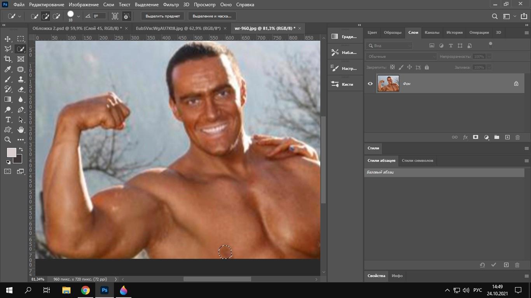This screenshot has width=531, height=298.
Task: Switch to the Каналы tab
Action: 432,33
